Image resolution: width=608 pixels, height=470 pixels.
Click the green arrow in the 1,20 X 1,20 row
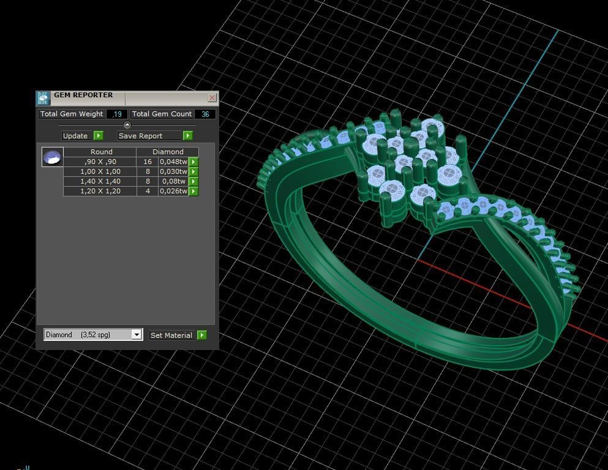193,191
